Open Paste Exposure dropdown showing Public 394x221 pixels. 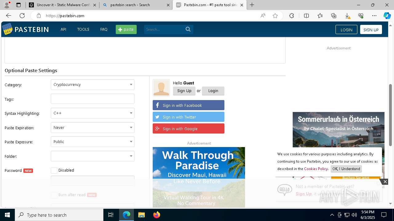click(93, 142)
